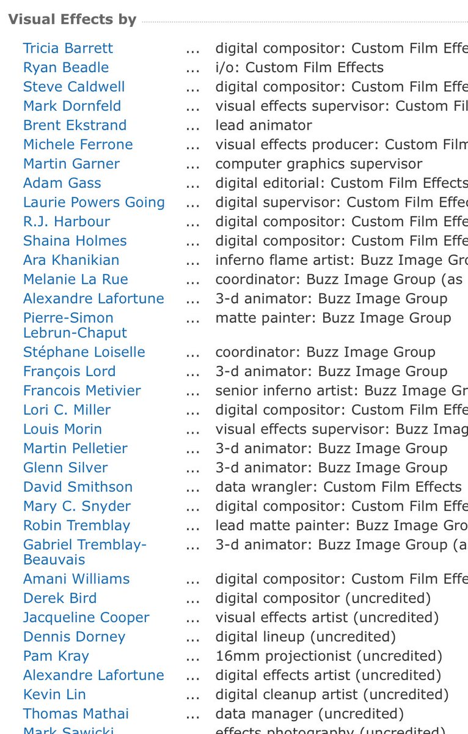The width and height of the screenshot is (468, 734).
Task: Select the Mark Dornfeld link
Action: coord(72,106)
